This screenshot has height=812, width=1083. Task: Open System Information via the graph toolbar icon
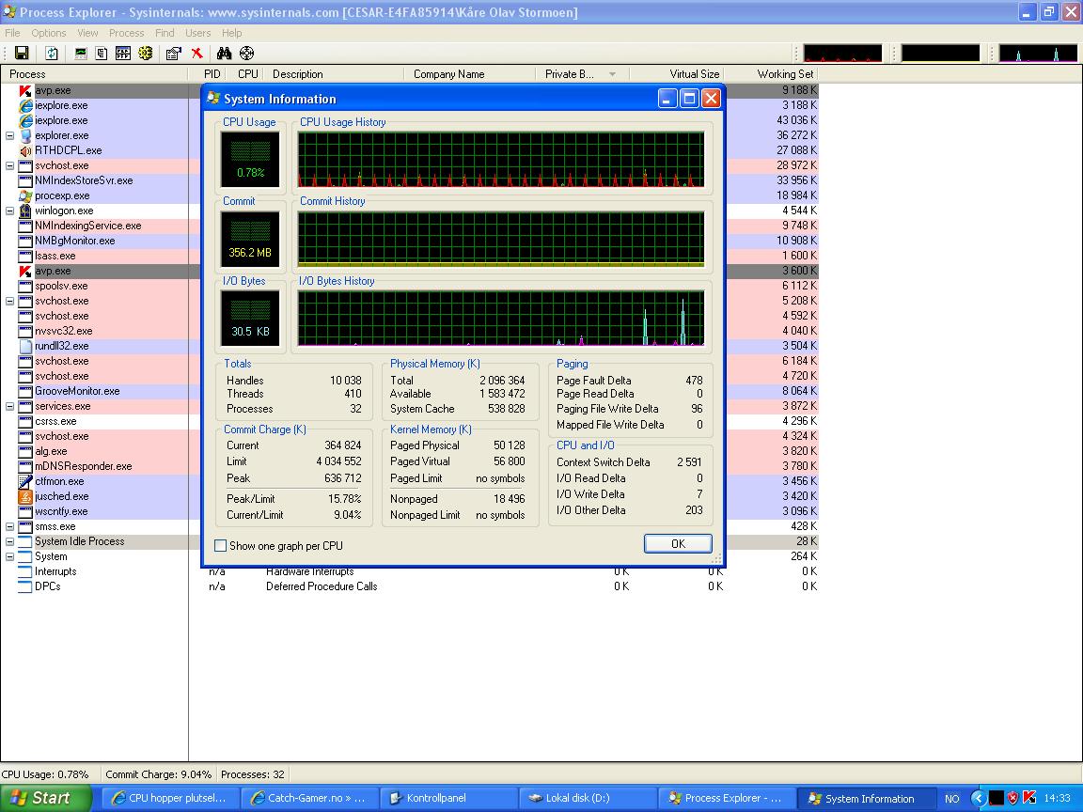(81, 54)
